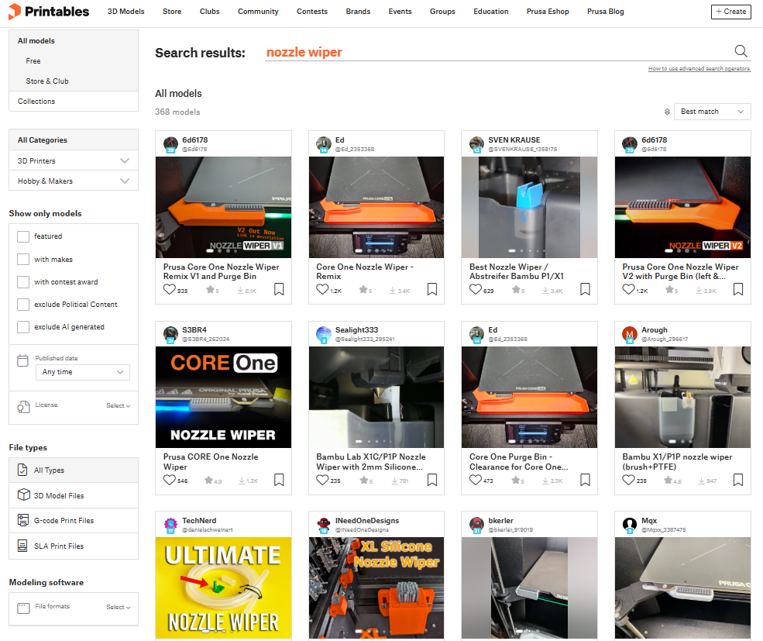This screenshot has width=763, height=641.
Task: Open the Brands menu item
Action: (x=358, y=11)
